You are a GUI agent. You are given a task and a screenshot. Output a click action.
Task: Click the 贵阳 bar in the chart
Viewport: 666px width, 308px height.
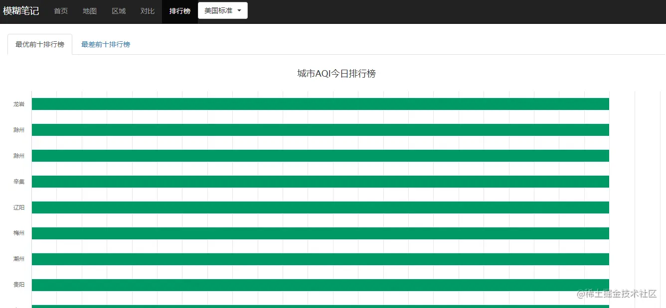pyautogui.click(x=321, y=285)
